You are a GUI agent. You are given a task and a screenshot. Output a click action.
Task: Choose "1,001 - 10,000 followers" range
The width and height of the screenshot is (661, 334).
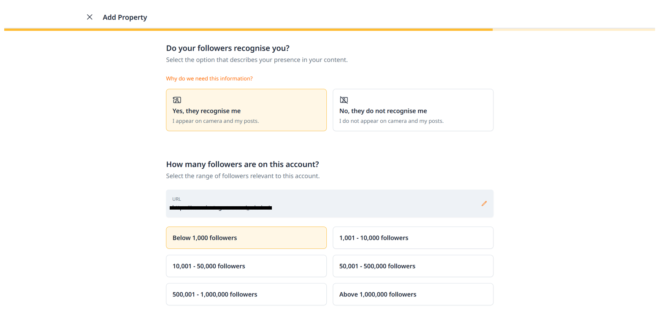[x=413, y=238]
